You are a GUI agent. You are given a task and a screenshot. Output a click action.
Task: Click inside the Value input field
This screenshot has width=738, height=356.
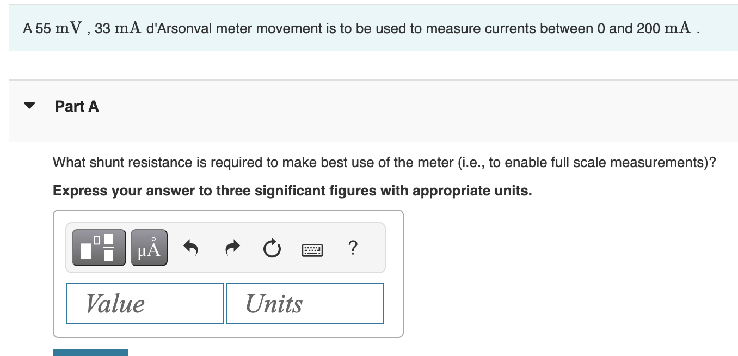145,304
